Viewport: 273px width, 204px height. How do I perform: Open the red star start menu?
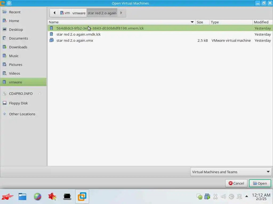(x=7, y=197)
